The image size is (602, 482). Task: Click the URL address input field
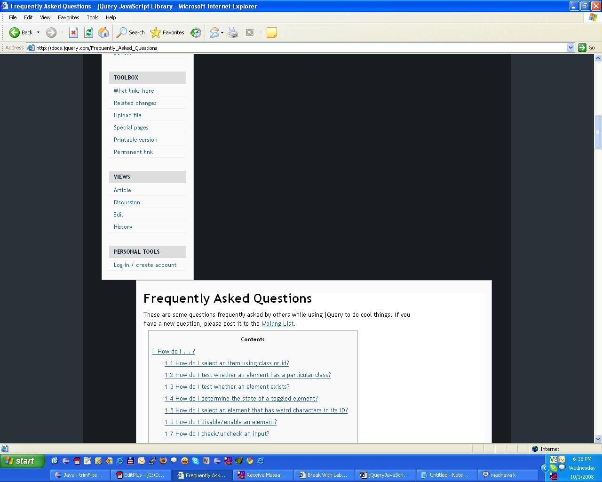296,48
